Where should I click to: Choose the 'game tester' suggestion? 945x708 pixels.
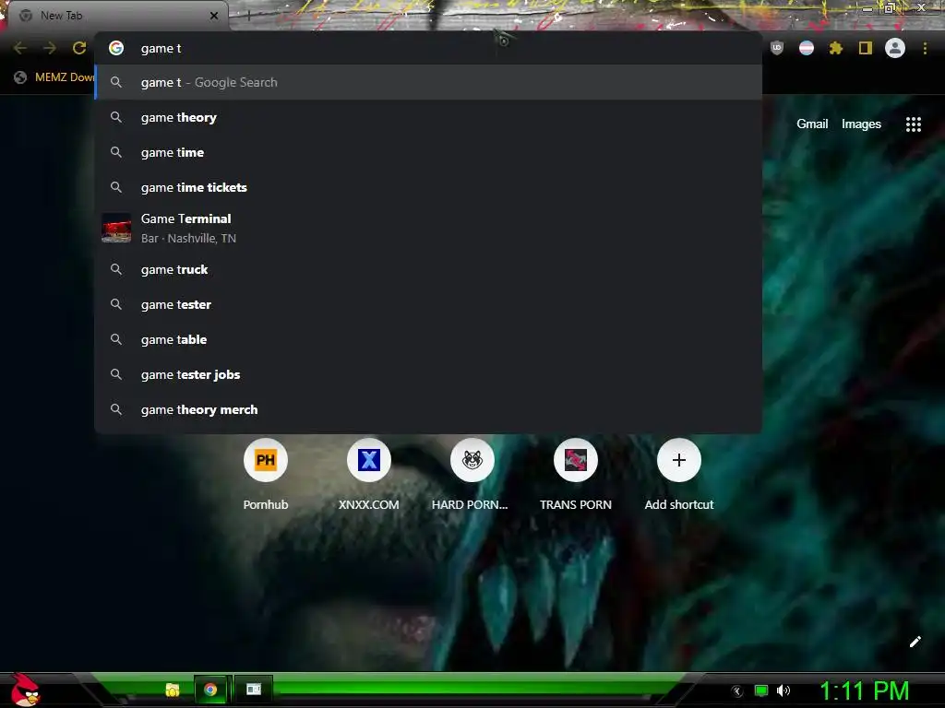click(428, 304)
